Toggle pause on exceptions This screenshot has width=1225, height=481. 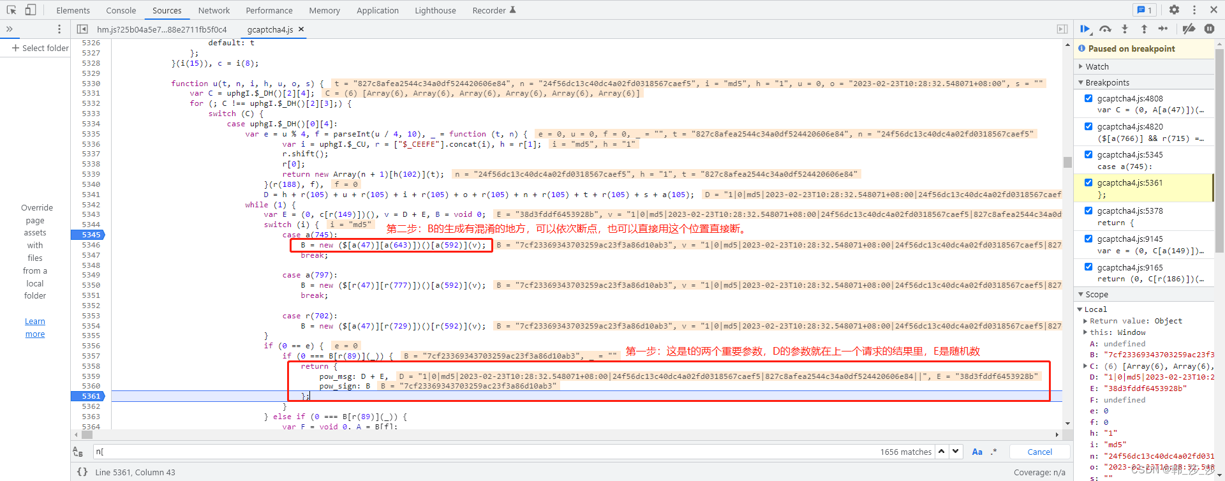pyautogui.click(x=1209, y=29)
